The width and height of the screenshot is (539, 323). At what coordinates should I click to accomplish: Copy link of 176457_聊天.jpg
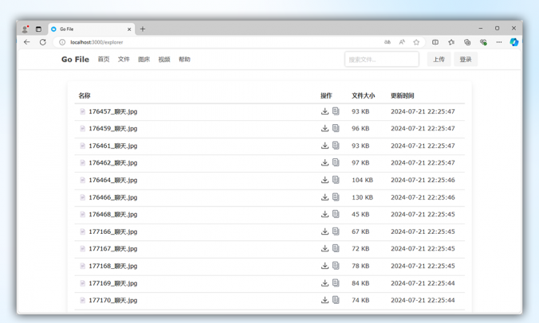(x=336, y=111)
